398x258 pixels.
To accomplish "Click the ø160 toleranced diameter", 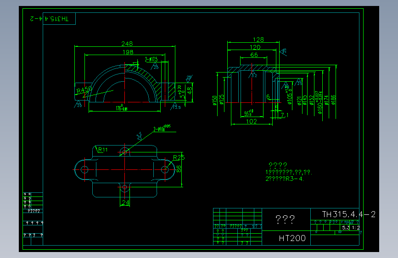I will click(319, 102).
